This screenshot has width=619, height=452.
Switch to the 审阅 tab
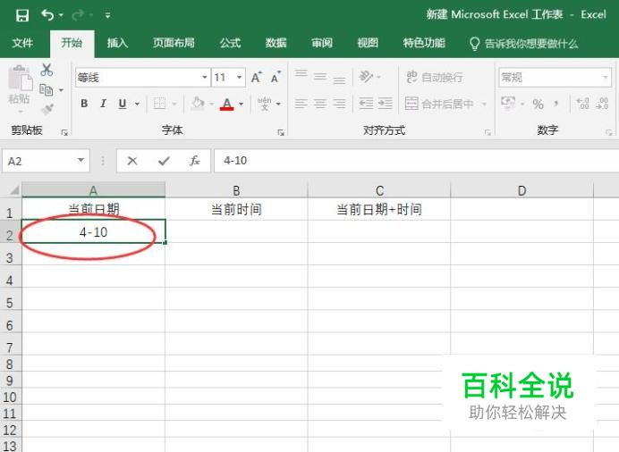[322, 43]
